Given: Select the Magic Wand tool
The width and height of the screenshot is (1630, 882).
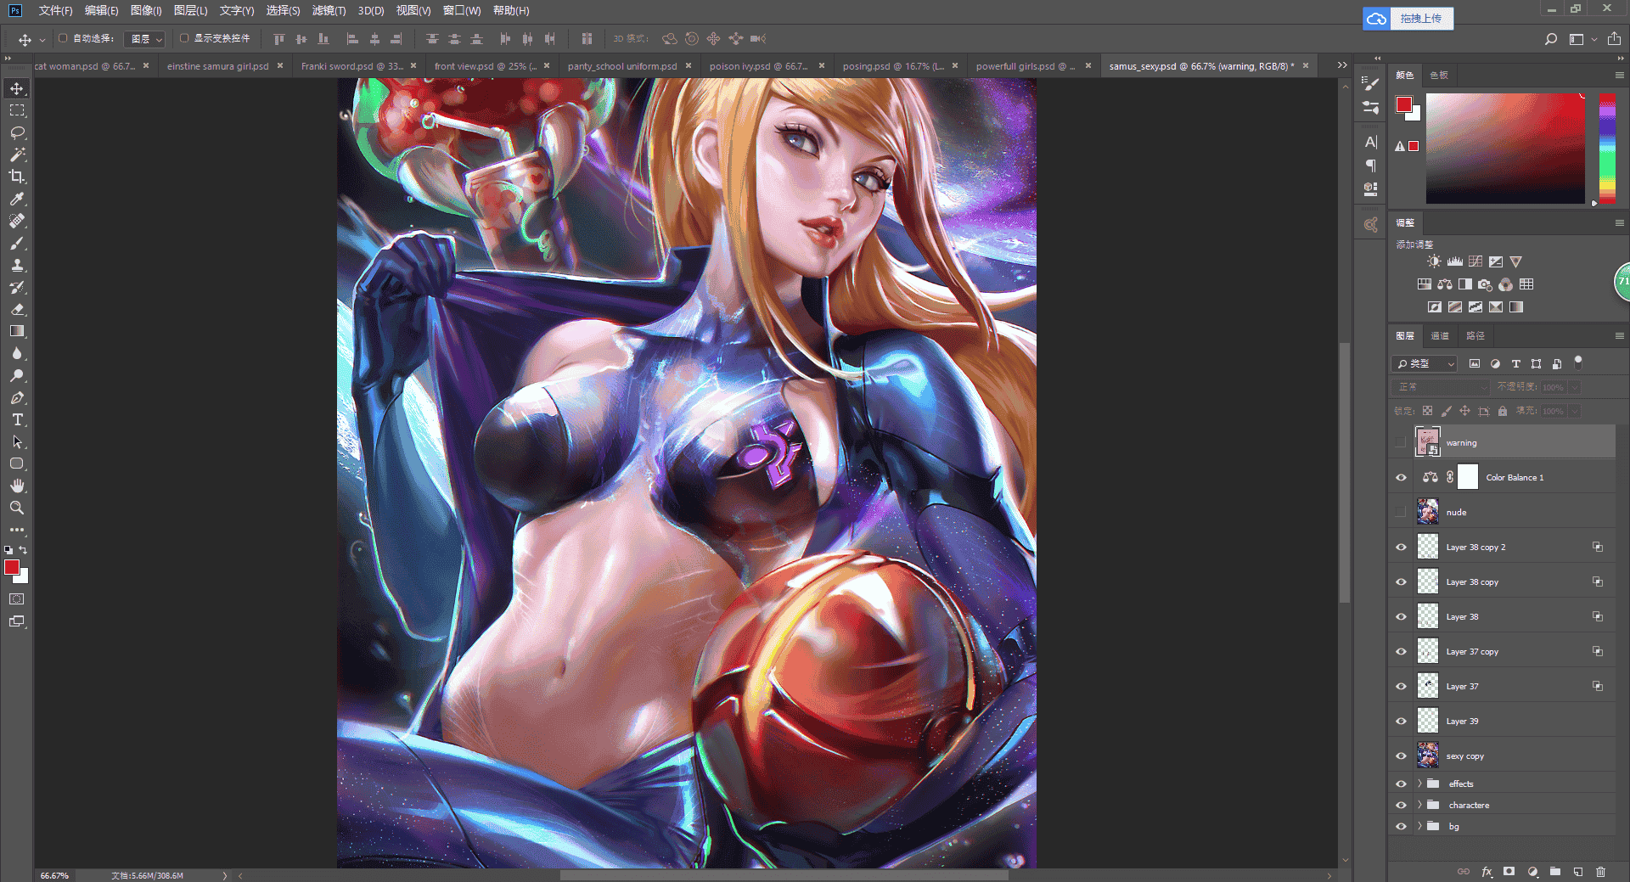Looking at the screenshot, I should point(17,154).
